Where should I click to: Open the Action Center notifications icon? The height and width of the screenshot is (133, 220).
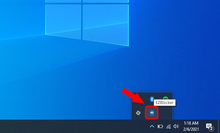pos(210,126)
